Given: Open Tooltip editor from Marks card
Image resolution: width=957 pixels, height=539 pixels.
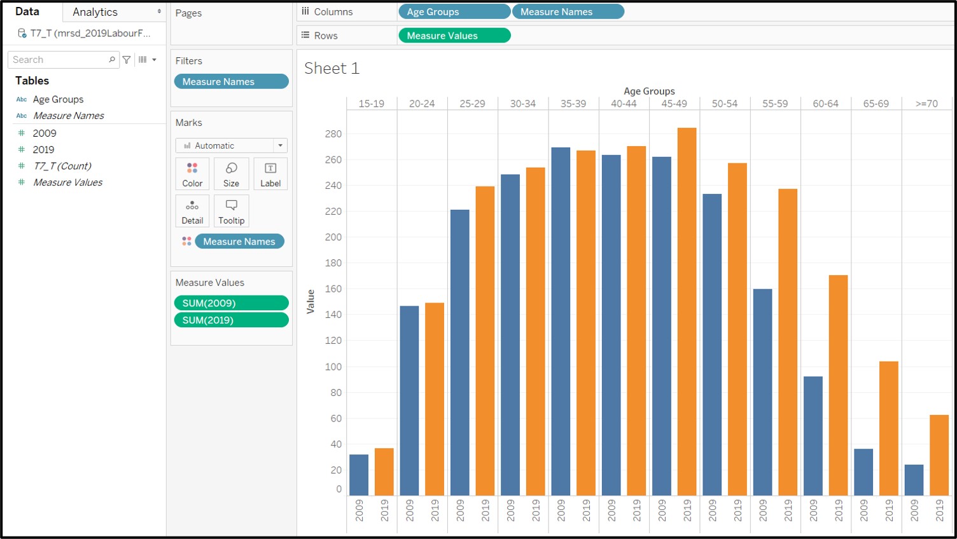Looking at the screenshot, I should coord(231,210).
